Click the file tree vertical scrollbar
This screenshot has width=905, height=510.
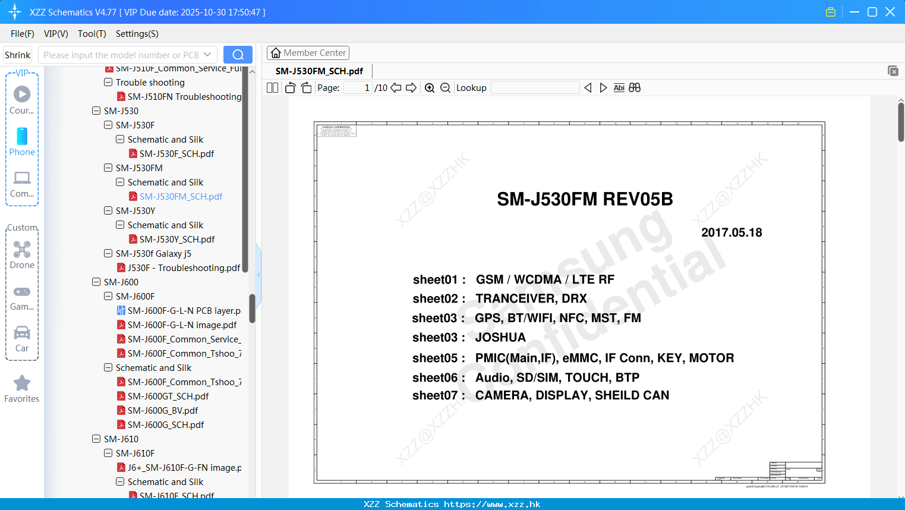click(252, 308)
